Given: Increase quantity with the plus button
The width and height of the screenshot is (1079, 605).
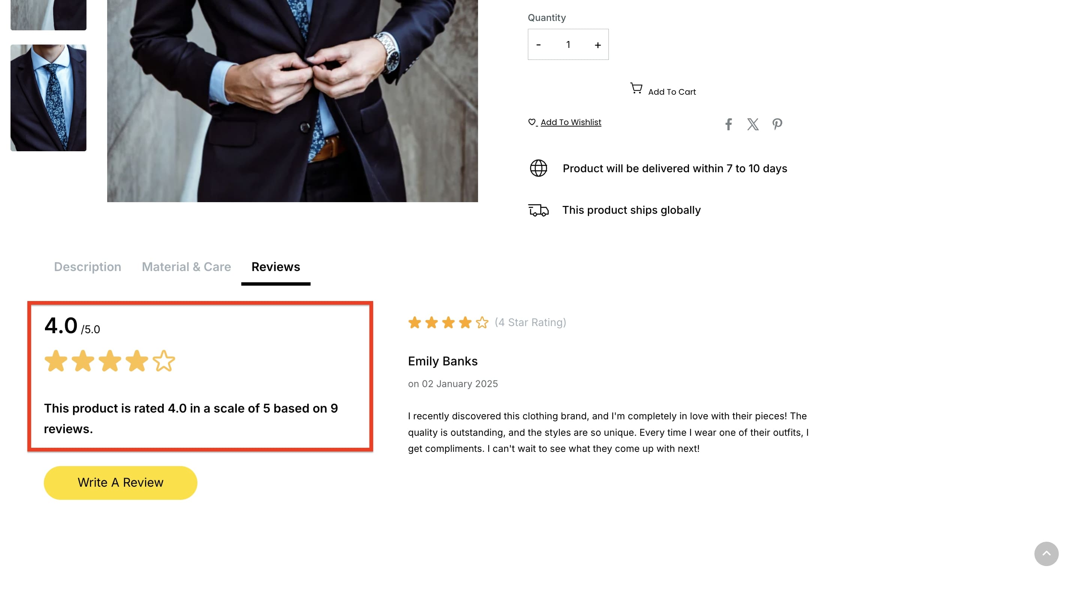Looking at the screenshot, I should [x=597, y=45].
